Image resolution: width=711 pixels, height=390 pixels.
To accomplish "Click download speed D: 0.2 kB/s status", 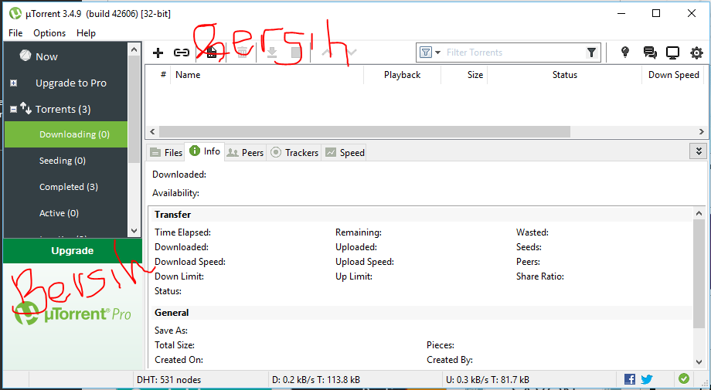I will click(316, 380).
